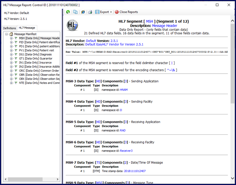Expand the ORC Common Order node
Viewport: 236px width, 185px height.
tap(11, 71)
